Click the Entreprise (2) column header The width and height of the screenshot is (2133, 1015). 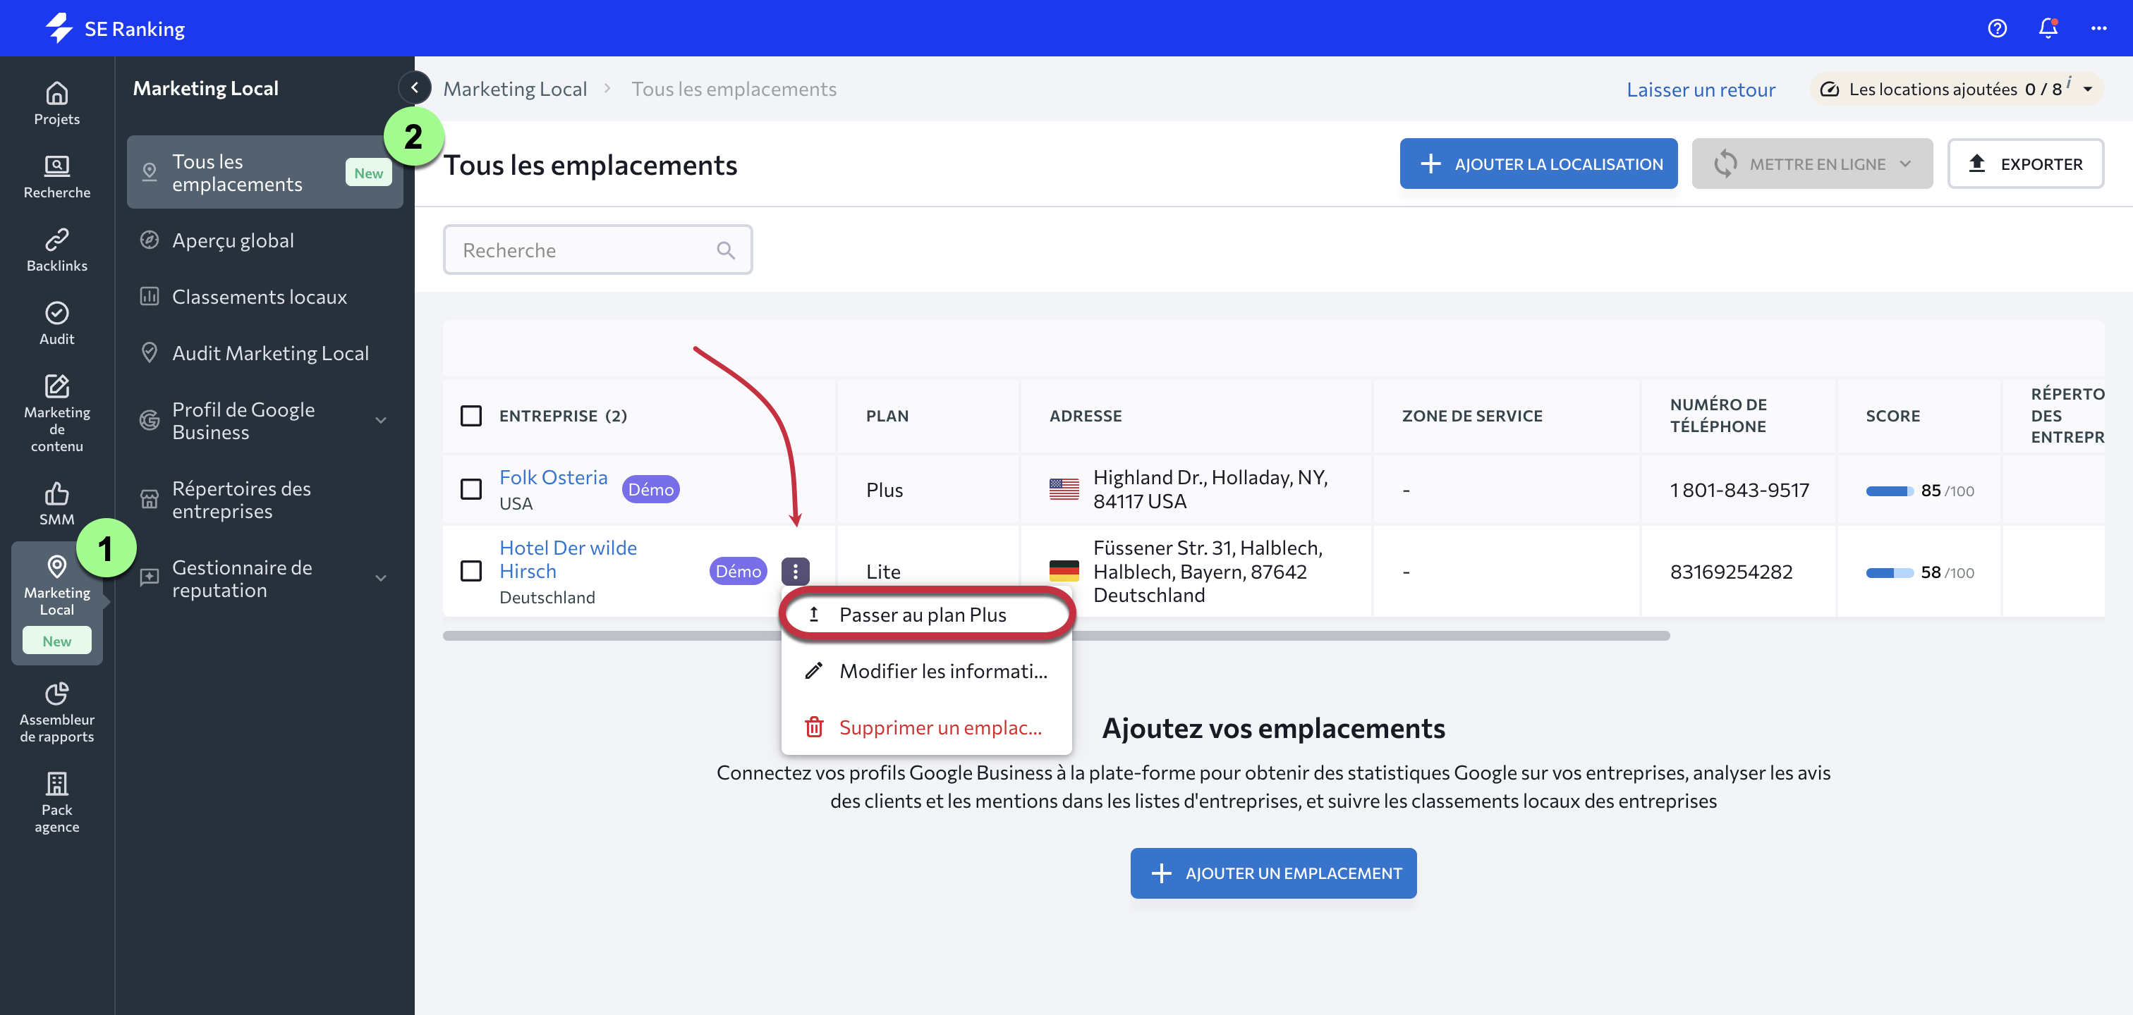[x=563, y=415]
